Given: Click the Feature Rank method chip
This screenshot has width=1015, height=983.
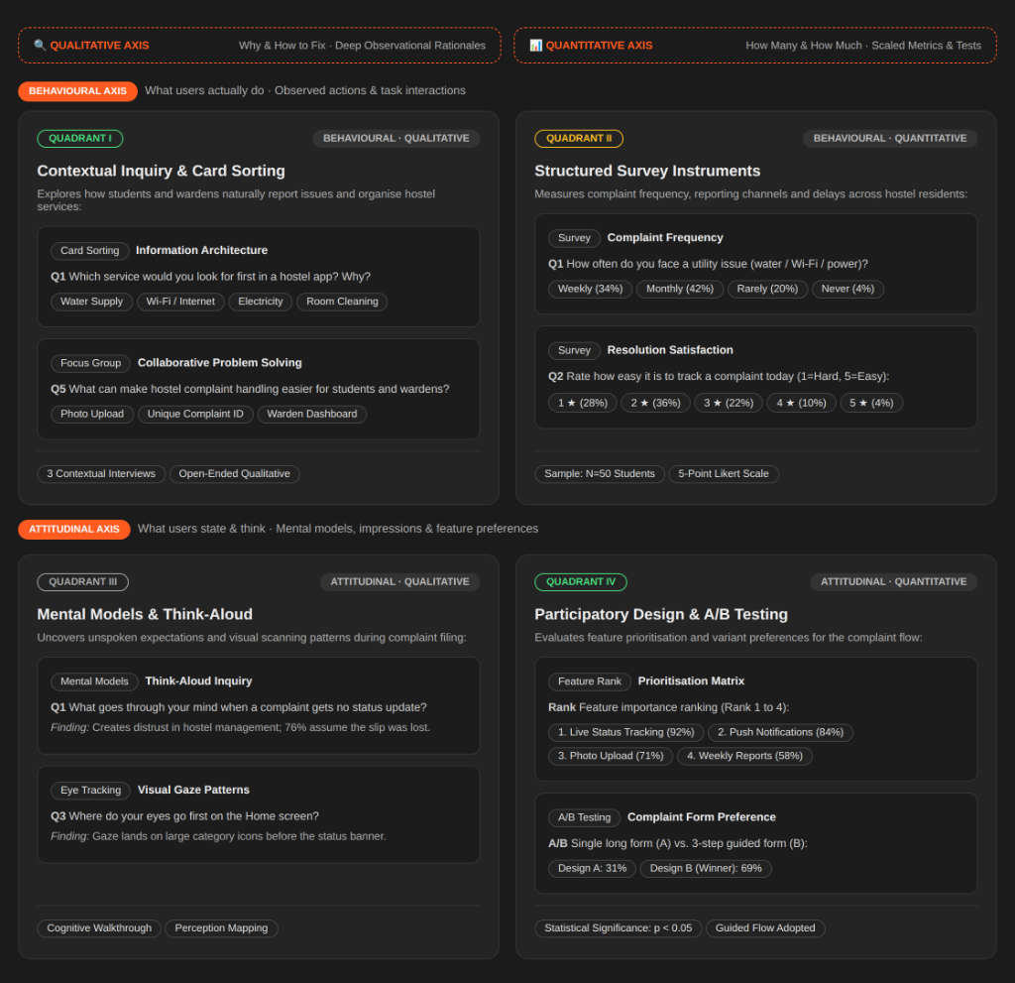Looking at the screenshot, I should click(590, 681).
